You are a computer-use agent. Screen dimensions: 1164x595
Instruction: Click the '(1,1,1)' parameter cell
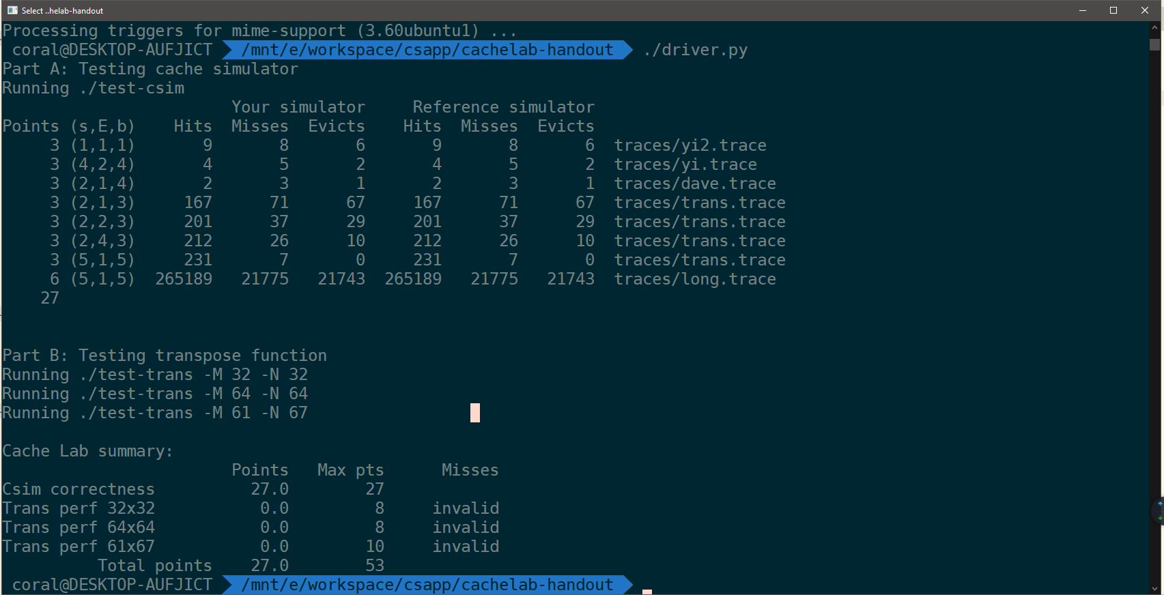point(102,145)
